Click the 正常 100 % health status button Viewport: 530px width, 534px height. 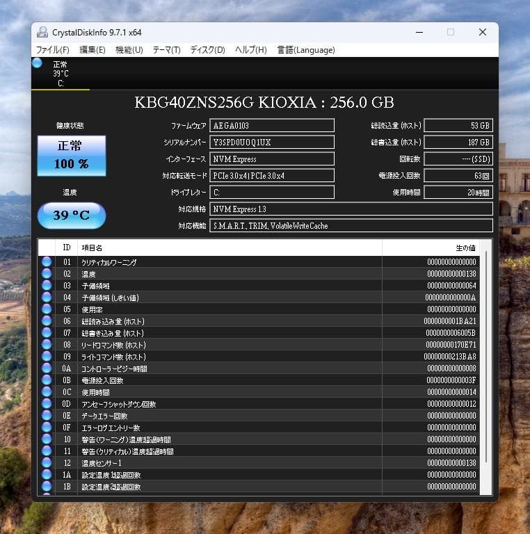[72, 156]
